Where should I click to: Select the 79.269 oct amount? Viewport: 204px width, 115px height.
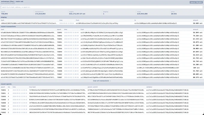click(x=198, y=36)
